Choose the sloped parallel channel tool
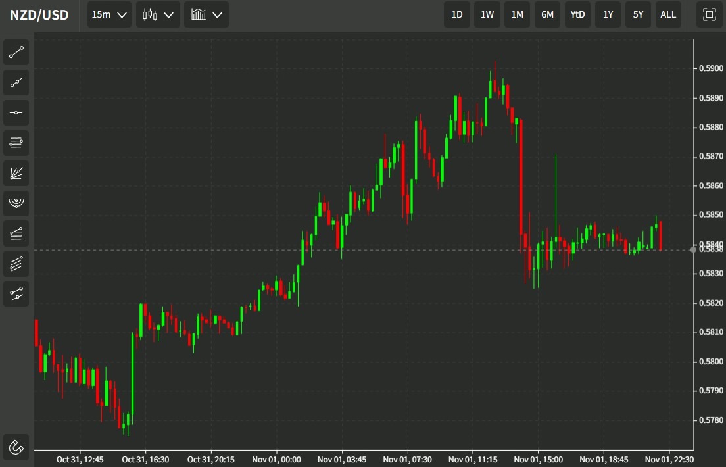The image size is (726, 467). click(16, 233)
